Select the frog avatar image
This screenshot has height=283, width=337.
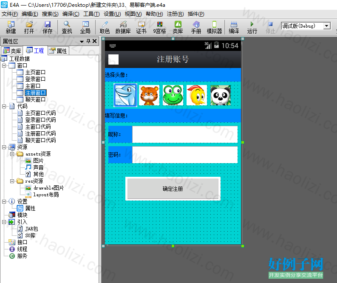click(x=173, y=95)
